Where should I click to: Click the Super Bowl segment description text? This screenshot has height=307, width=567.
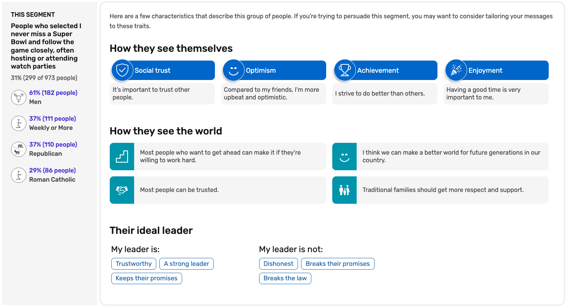[46, 46]
